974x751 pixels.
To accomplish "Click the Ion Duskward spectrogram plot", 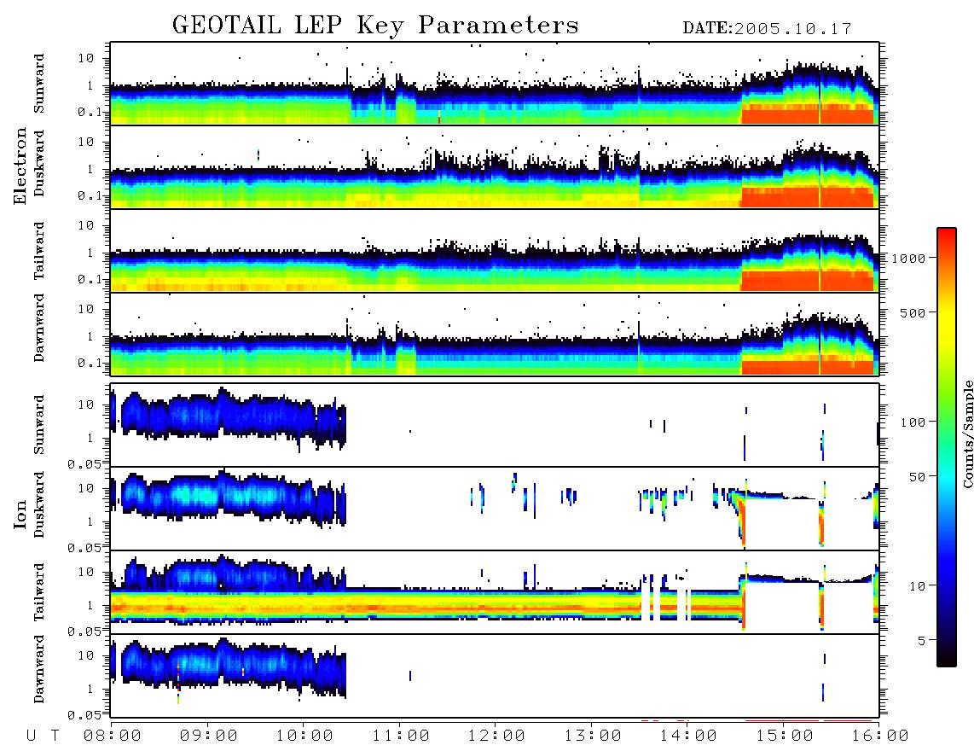I will pos(495,509).
